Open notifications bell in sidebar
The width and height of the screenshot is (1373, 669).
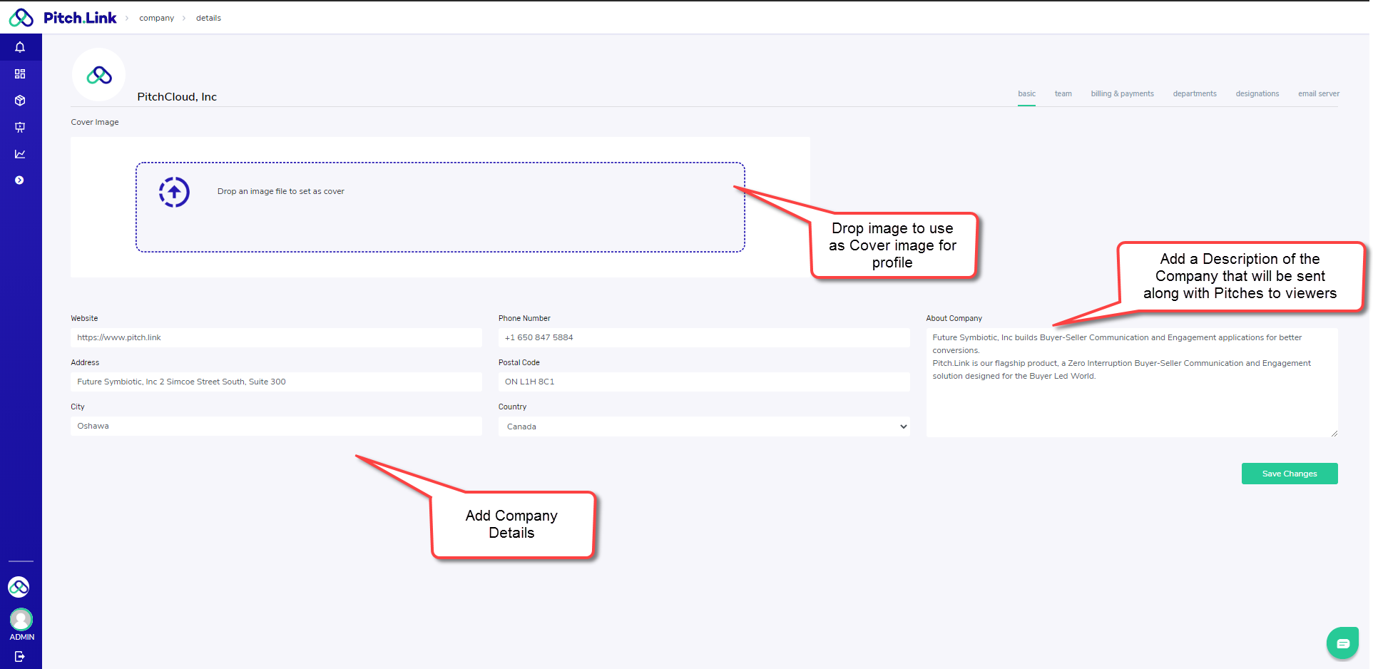click(x=20, y=47)
